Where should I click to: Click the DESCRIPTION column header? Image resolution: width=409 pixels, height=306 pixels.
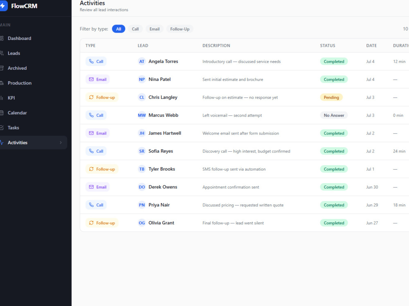point(216,46)
